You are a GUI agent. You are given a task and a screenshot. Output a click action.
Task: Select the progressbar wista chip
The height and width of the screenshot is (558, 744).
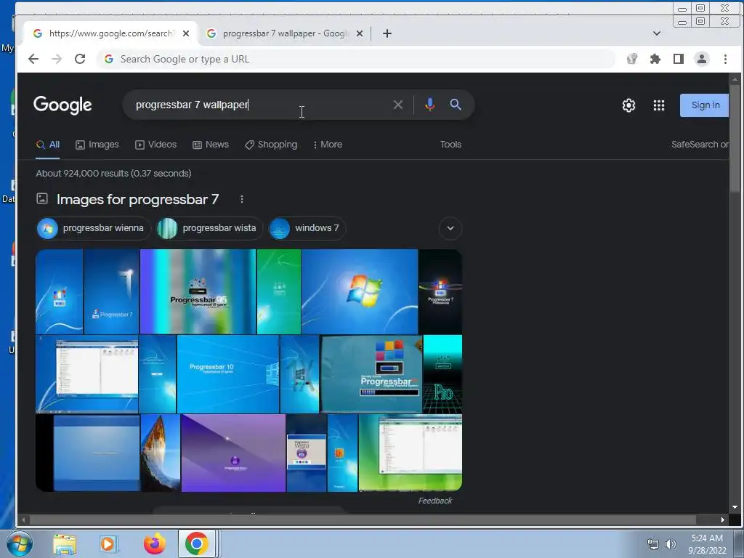(x=210, y=228)
